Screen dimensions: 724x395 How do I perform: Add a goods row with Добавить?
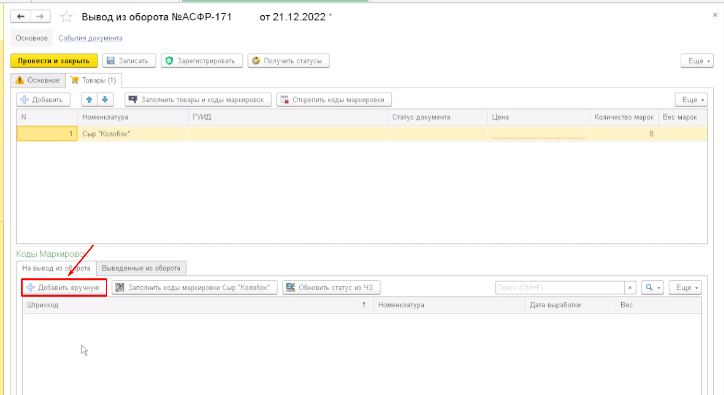pyautogui.click(x=43, y=100)
